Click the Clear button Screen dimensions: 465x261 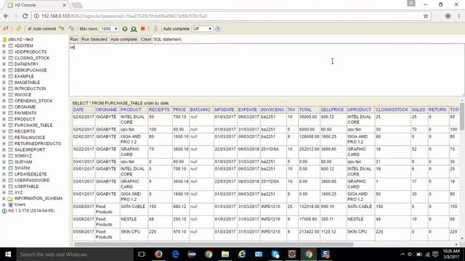pyautogui.click(x=145, y=39)
